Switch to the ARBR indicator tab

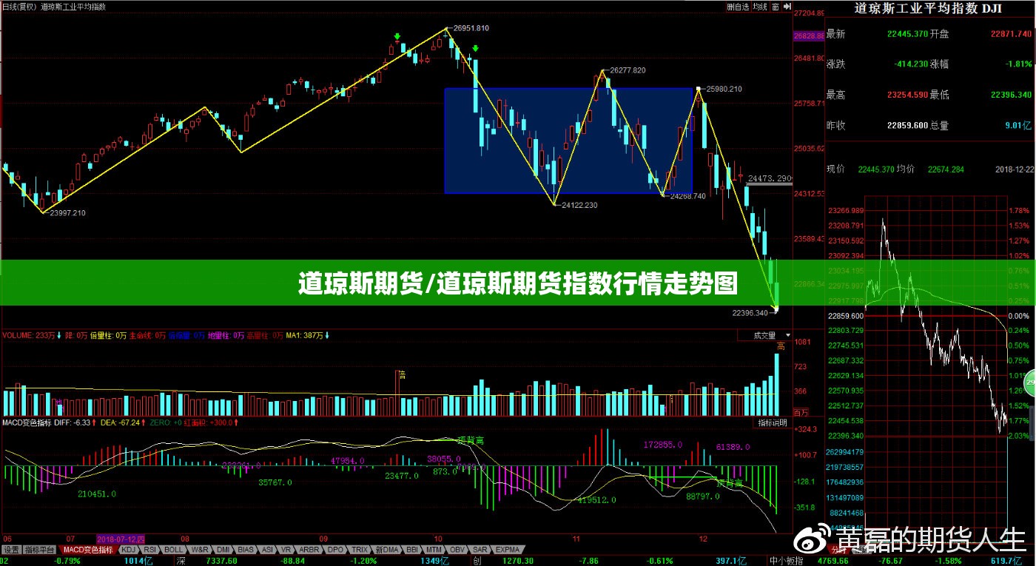pos(309,550)
